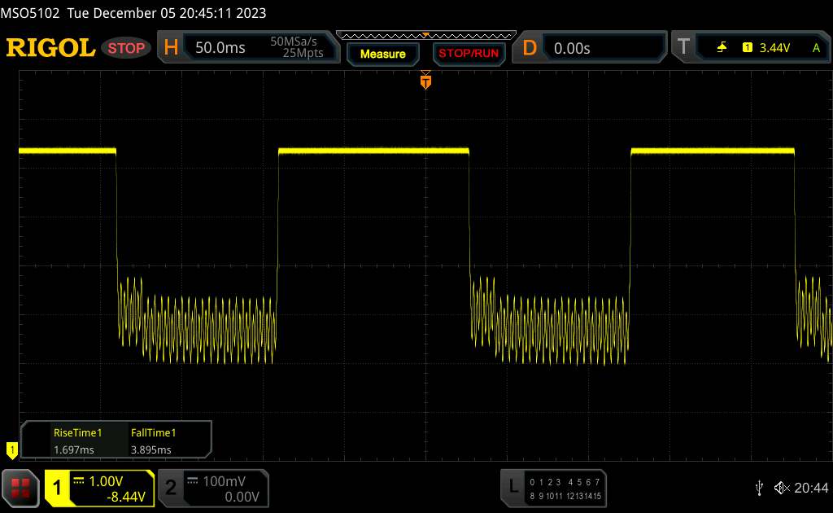Open horizontal timebase settings (H)
Screen dimensions: 833x513
[x=171, y=48]
